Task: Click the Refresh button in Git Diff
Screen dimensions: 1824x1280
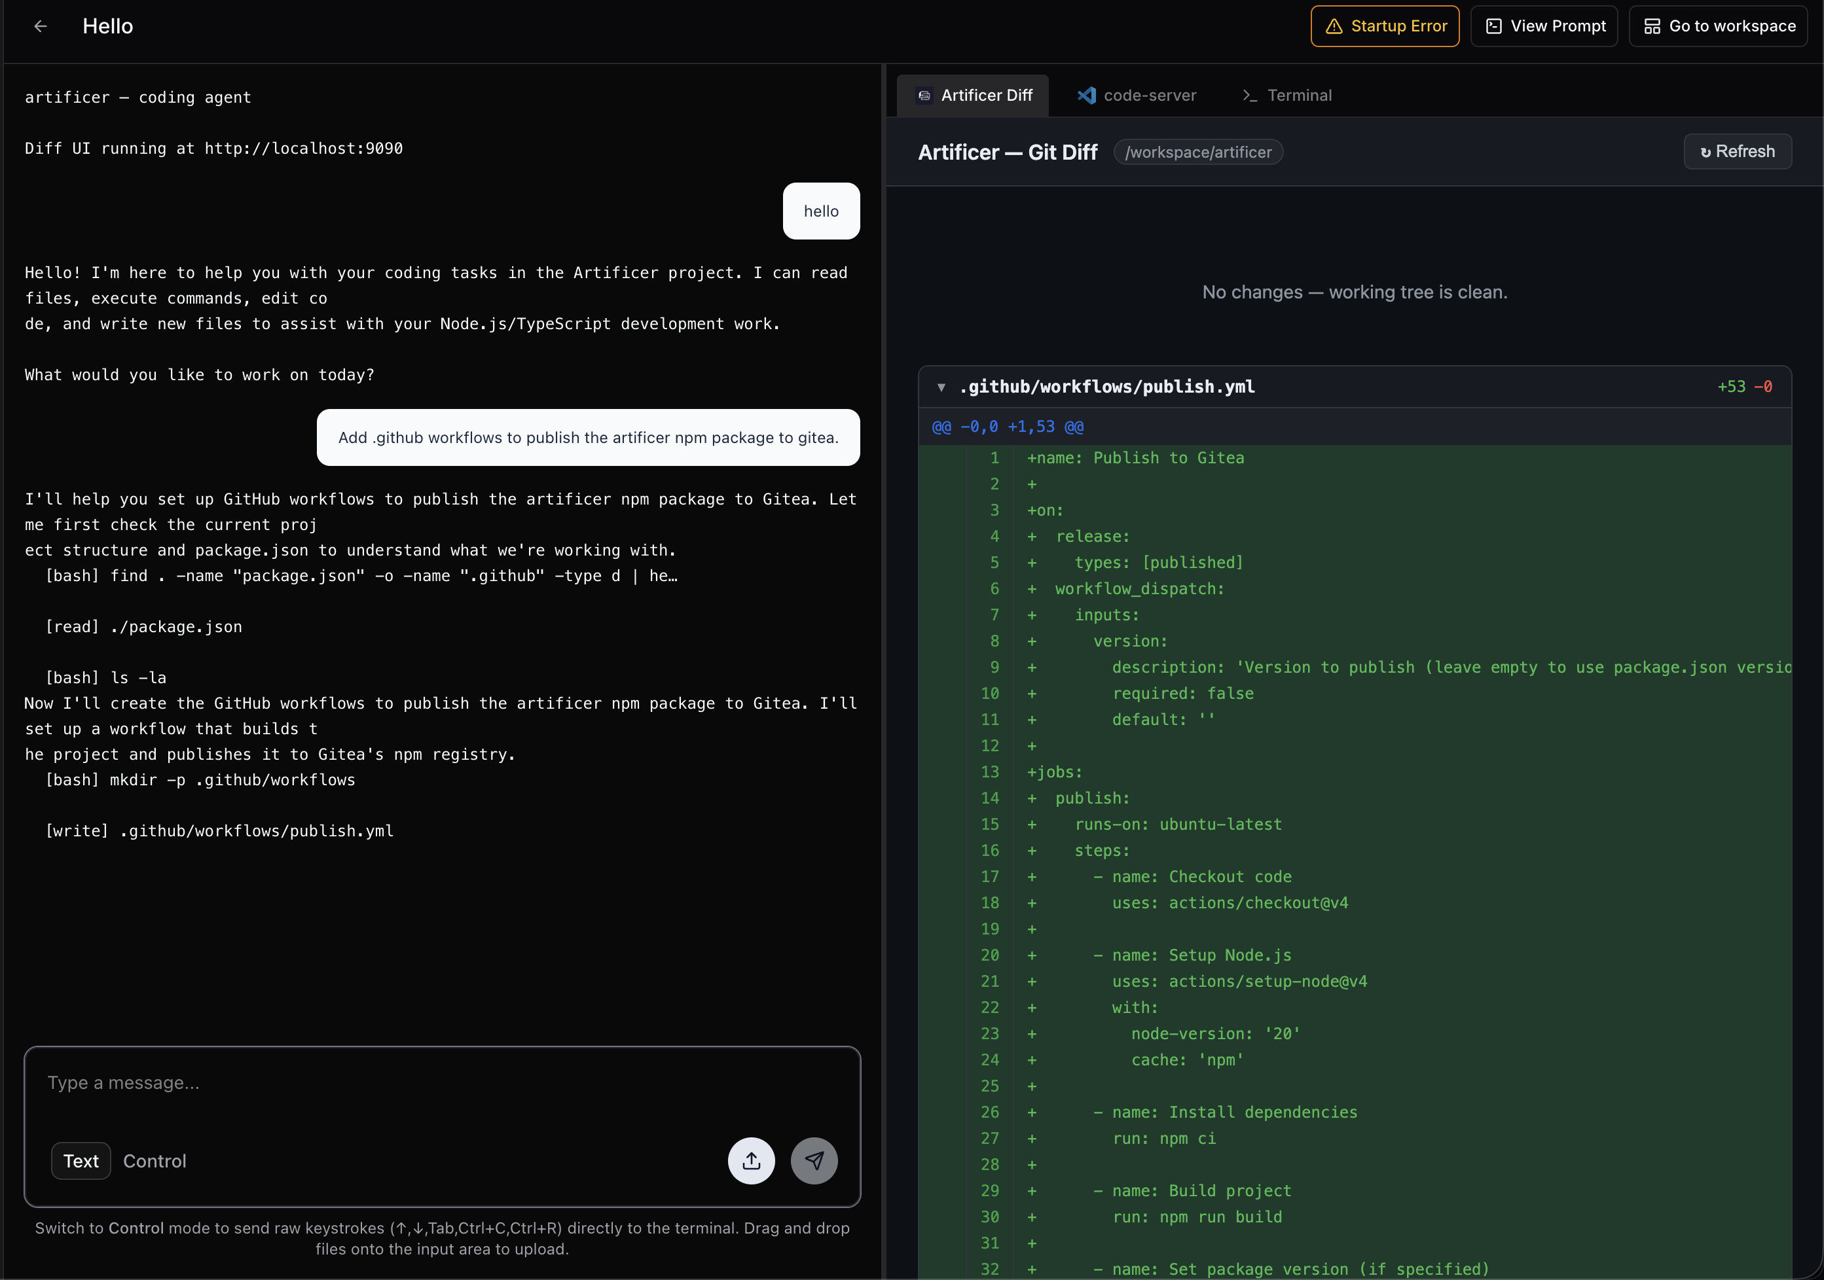Action: (1737, 152)
